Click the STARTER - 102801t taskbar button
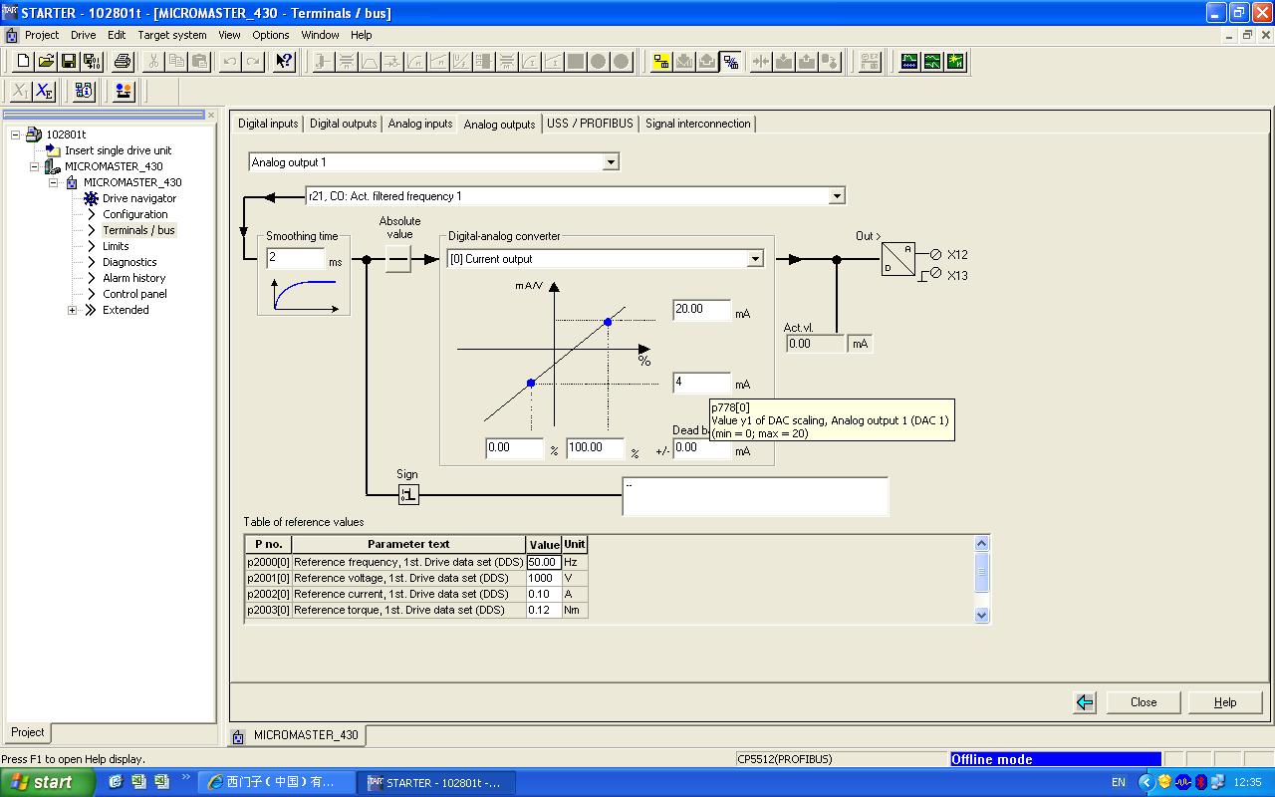This screenshot has height=797, width=1275. coord(436,782)
